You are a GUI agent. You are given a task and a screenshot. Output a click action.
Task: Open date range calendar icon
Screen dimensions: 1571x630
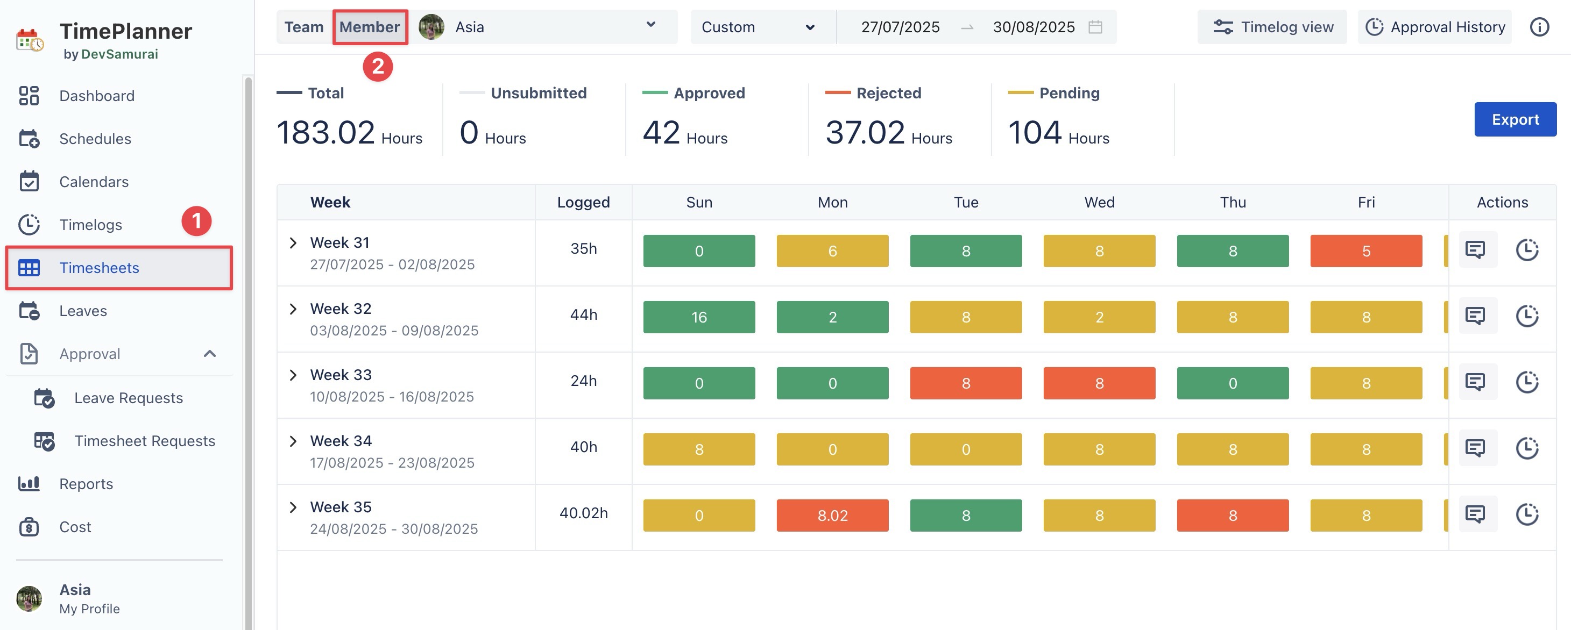click(1095, 27)
